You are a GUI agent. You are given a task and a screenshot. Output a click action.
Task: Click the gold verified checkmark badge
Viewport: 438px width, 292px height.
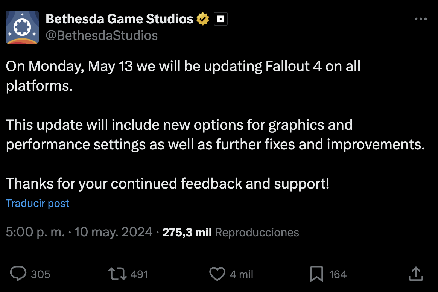coord(203,19)
